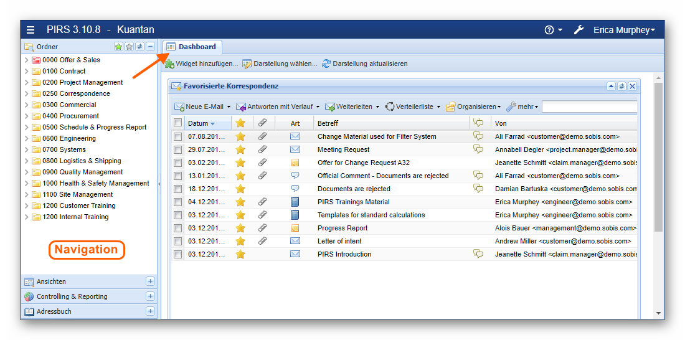
Task: Refresh the Ordner folder tree
Action: pos(139,46)
